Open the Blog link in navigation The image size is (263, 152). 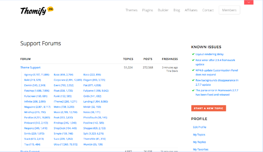[177, 10]
